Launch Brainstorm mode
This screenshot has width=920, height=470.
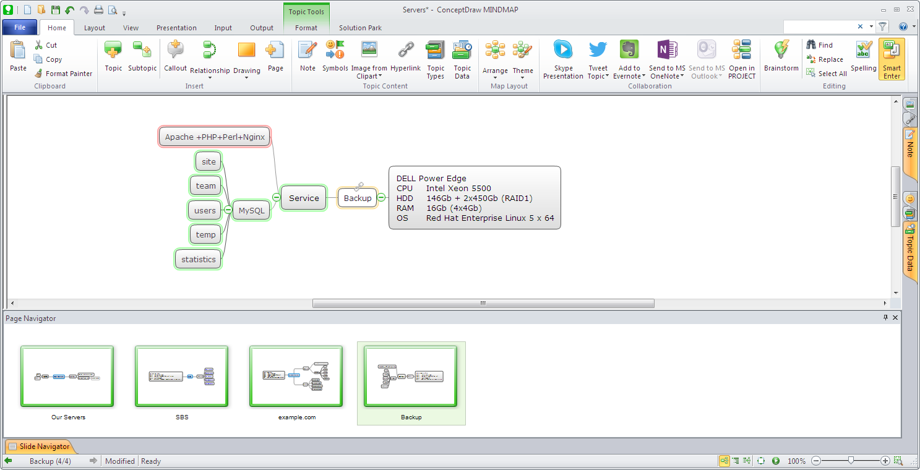pyautogui.click(x=781, y=57)
